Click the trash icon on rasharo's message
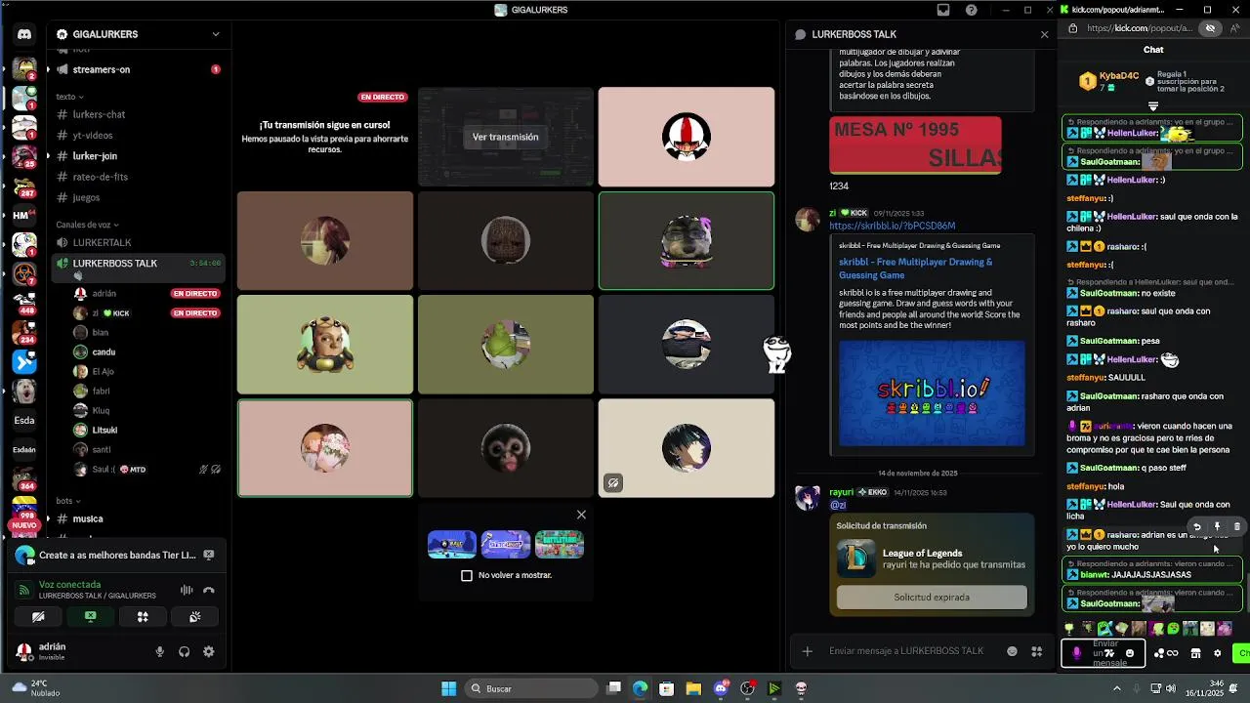The height and width of the screenshot is (703, 1250). (x=1237, y=526)
